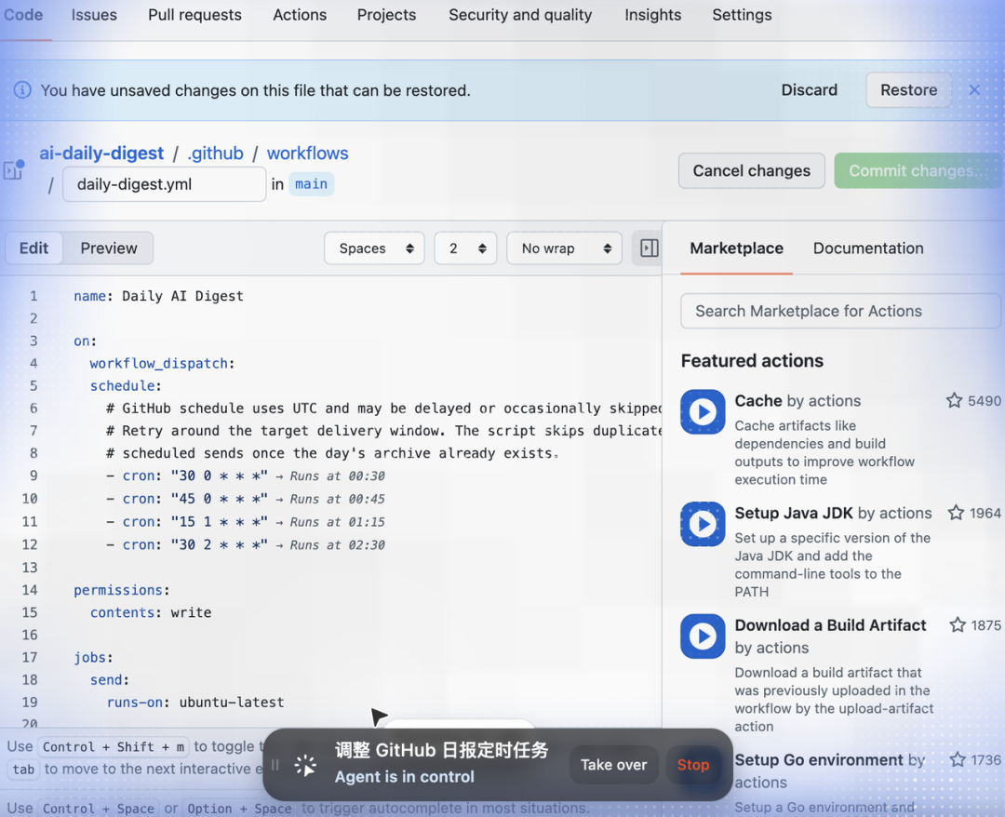Click the Setup Java JDK action icon
The height and width of the screenshot is (817, 1005).
pyautogui.click(x=703, y=524)
